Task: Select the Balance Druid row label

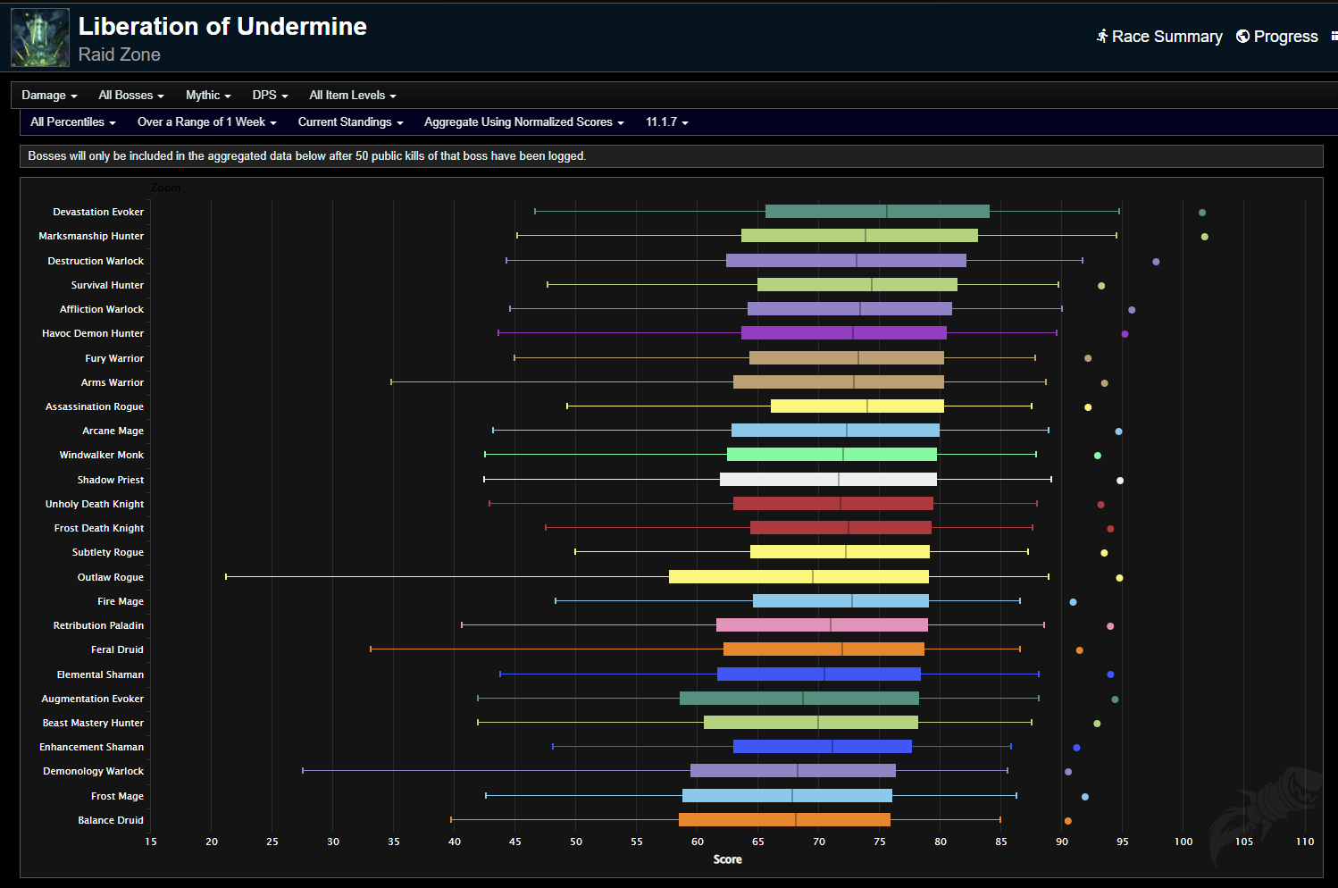Action: pyautogui.click(x=110, y=820)
